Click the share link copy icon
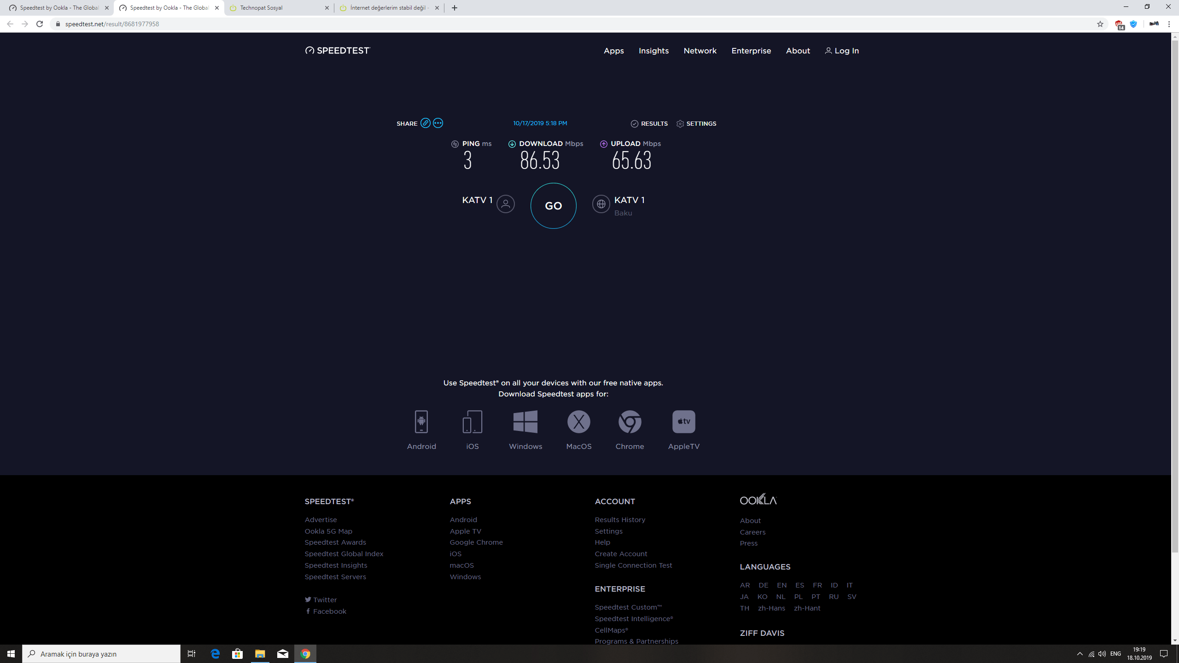This screenshot has height=663, width=1179. coord(426,123)
